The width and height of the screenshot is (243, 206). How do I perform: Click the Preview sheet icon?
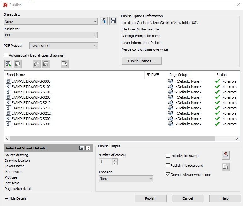click(x=65, y=64)
